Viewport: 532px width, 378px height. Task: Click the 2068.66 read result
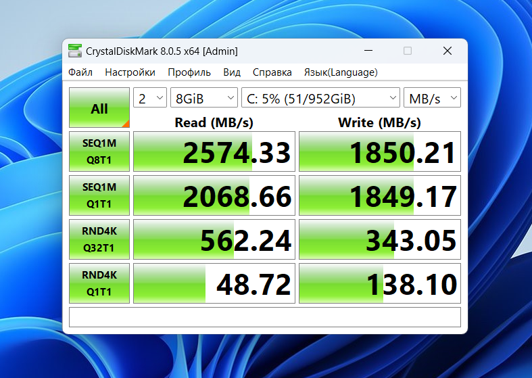click(214, 195)
